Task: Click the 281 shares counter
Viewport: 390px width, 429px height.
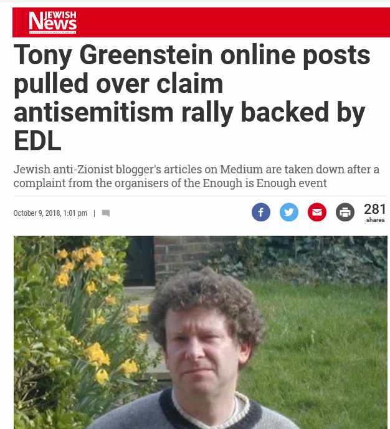Action: point(375,213)
